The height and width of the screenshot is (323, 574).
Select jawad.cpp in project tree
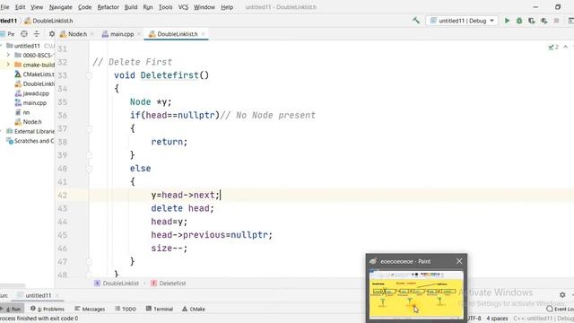pyautogui.click(x=32, y=93)
